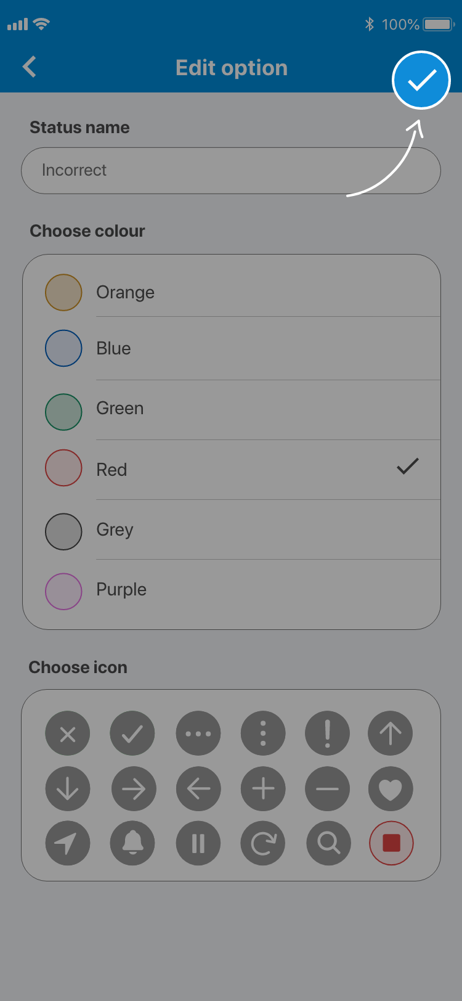Select the cross (X) status icon
The image size is (462, 1001).
(68, 733)
